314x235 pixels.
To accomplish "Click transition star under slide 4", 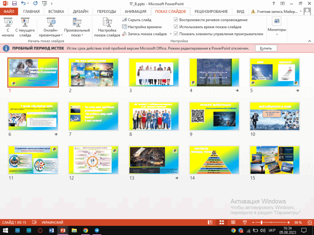I will (237, 91).
